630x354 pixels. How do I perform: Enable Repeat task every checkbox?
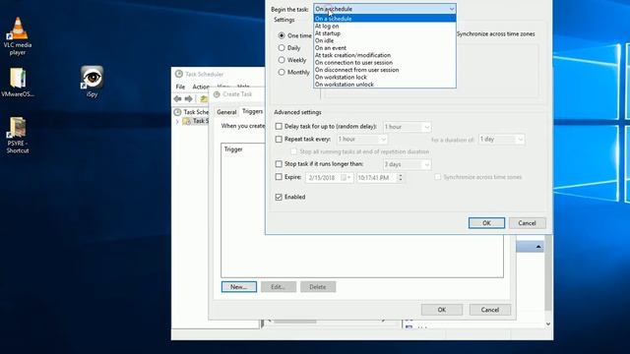279,140
